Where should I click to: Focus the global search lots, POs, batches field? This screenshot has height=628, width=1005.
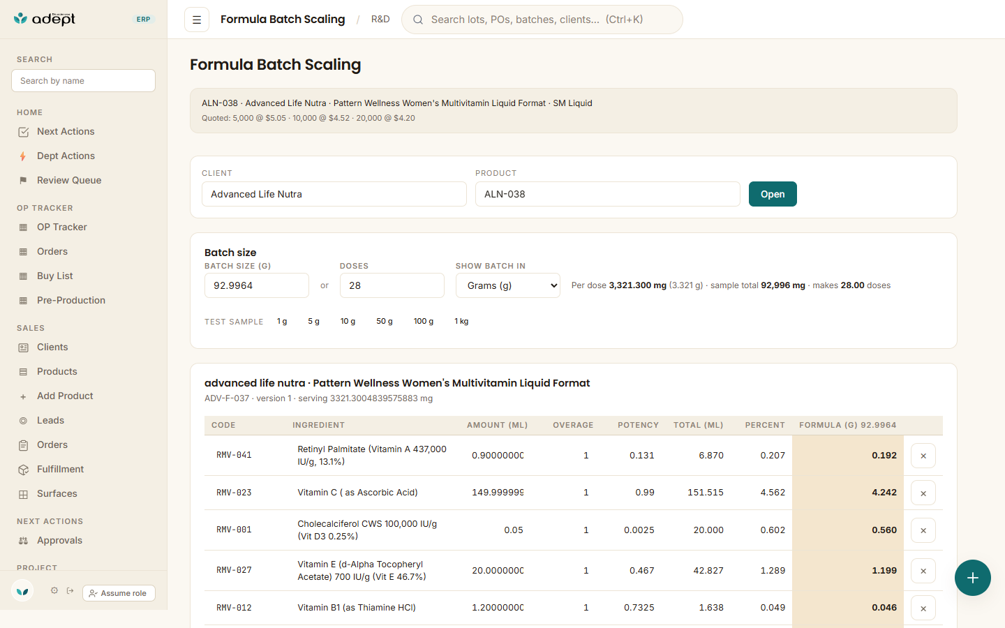(x=542, y=20)
